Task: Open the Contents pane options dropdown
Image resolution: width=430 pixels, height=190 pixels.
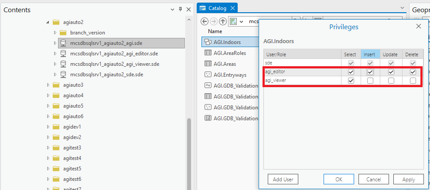Action: (x=173, y=10)
